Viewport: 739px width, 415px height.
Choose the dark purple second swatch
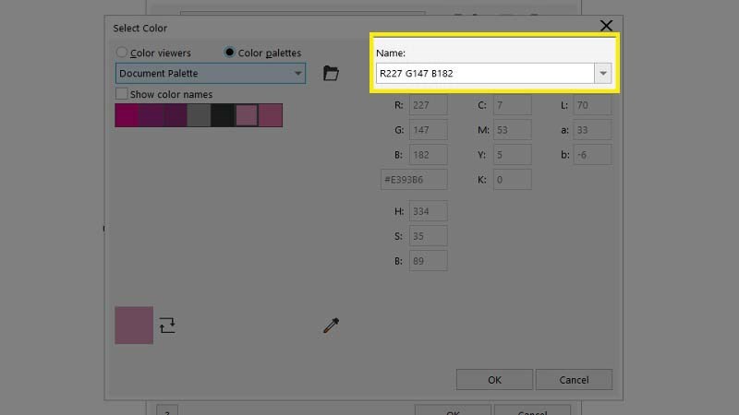[151, 115]
